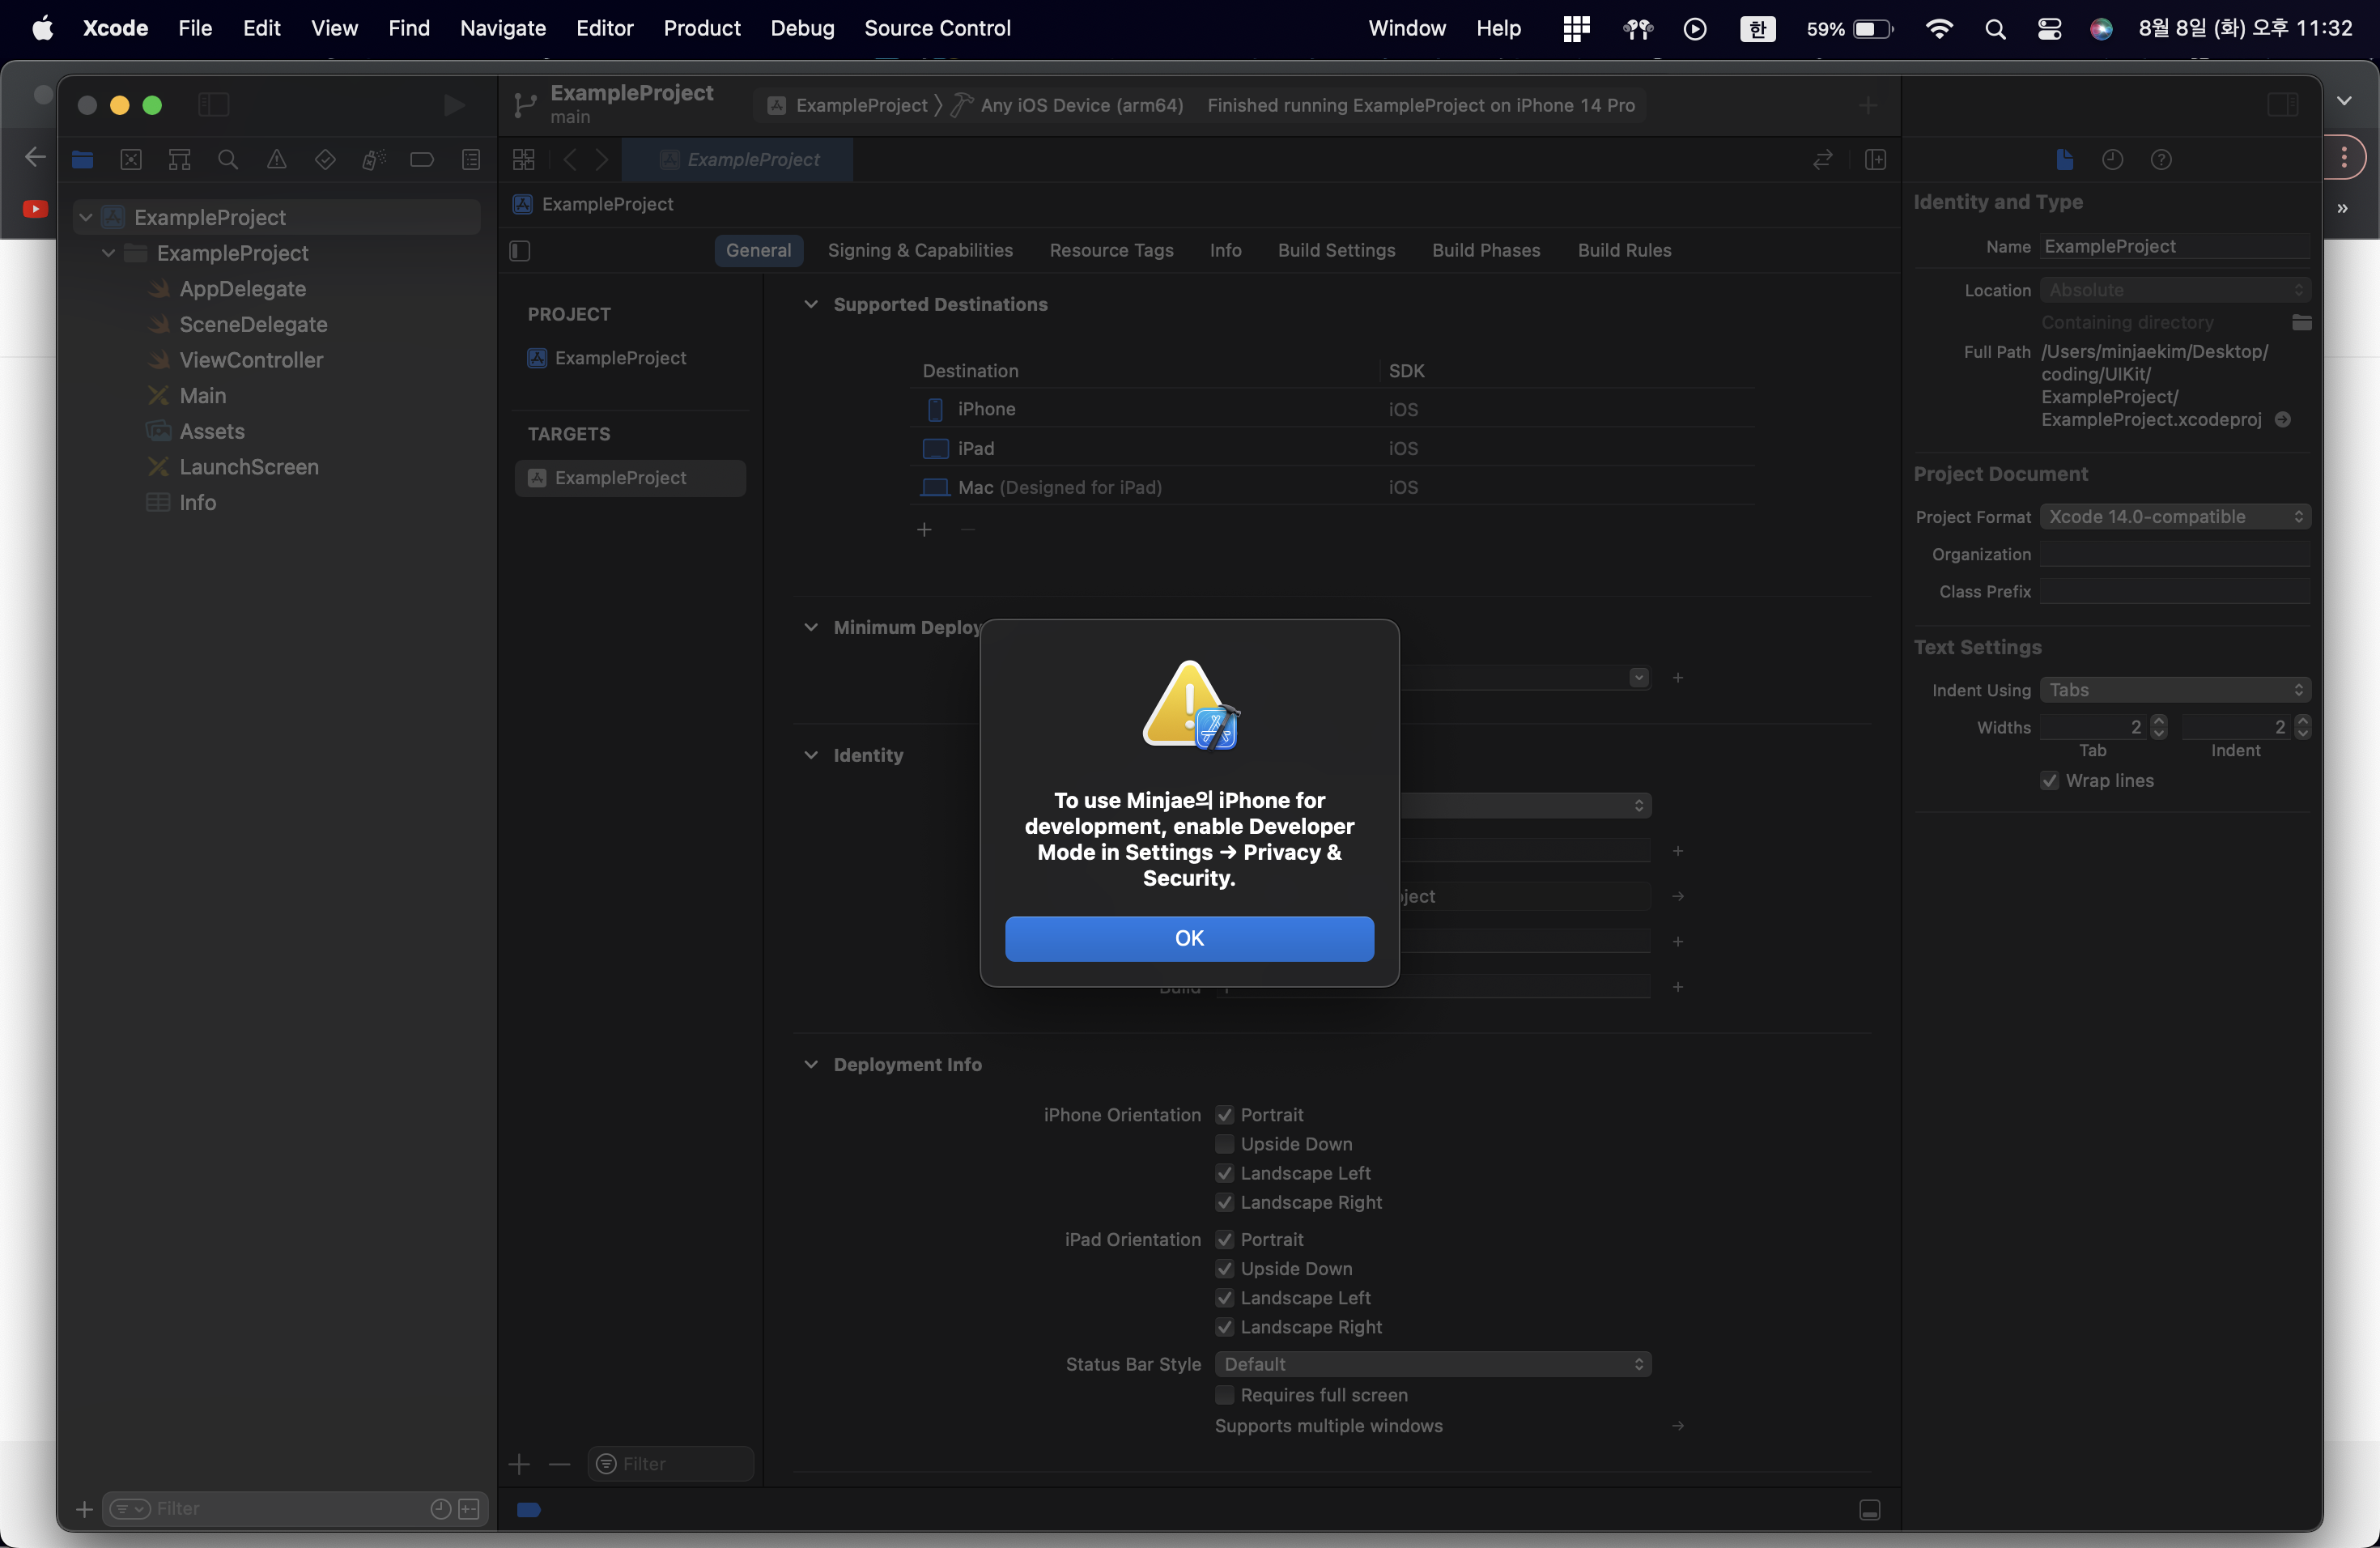Open the History inspector clock icon
2380x1548 pixels.
coord(2112,160)
